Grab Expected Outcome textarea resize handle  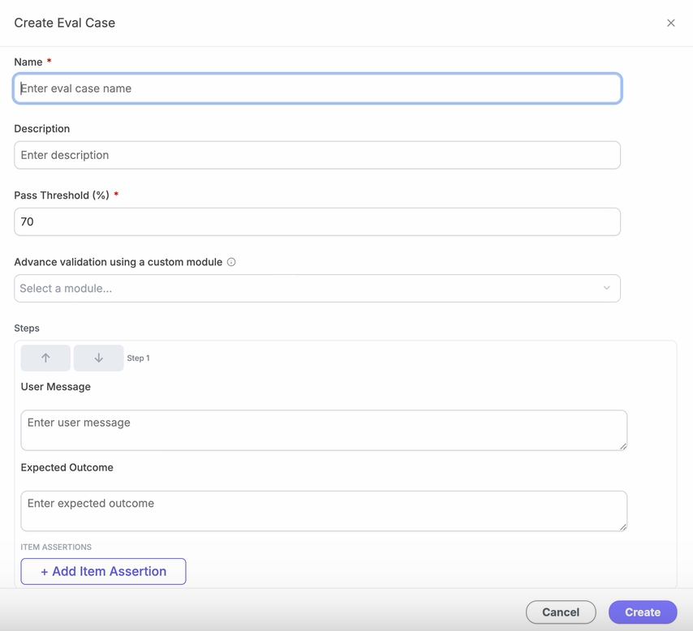coord(623,527)
